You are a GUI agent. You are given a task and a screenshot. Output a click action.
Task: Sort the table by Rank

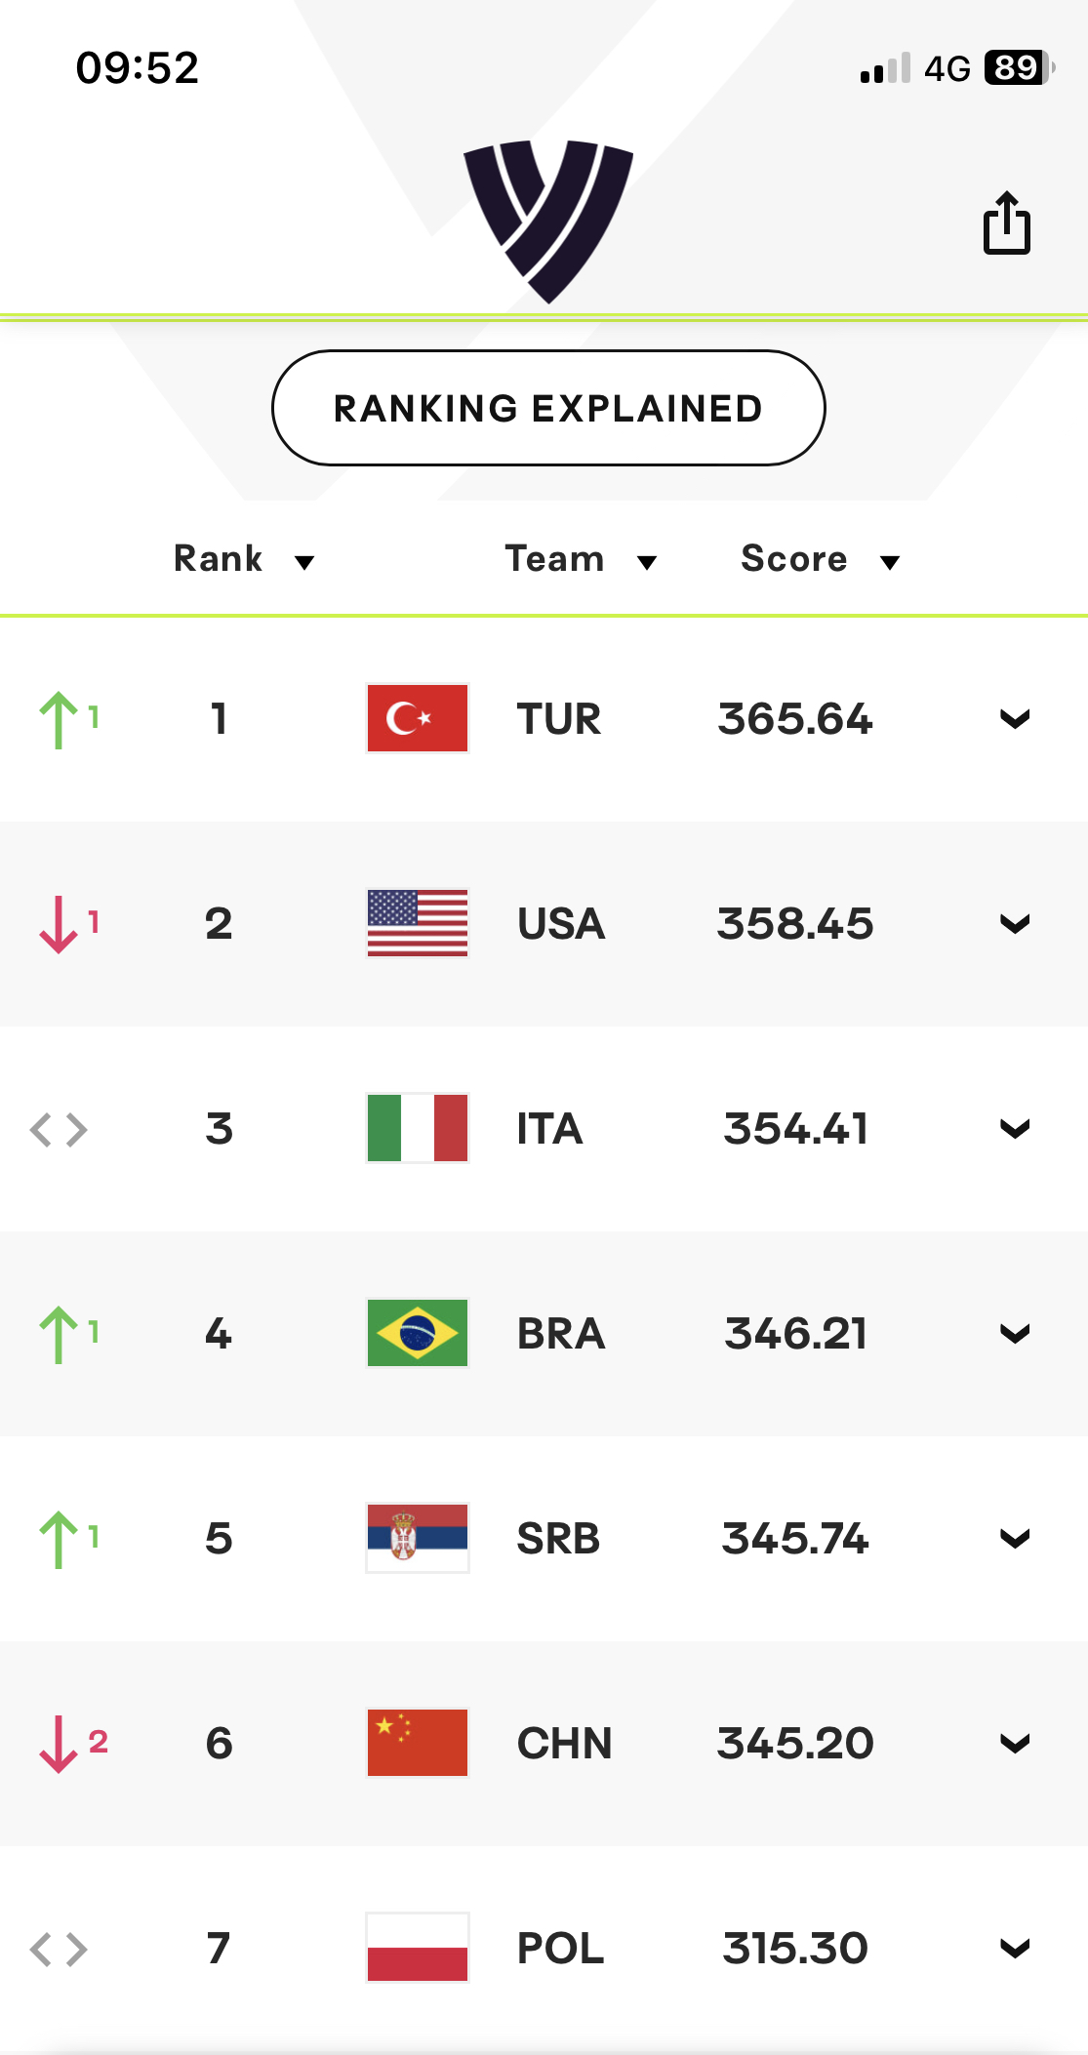coord(243,559)
